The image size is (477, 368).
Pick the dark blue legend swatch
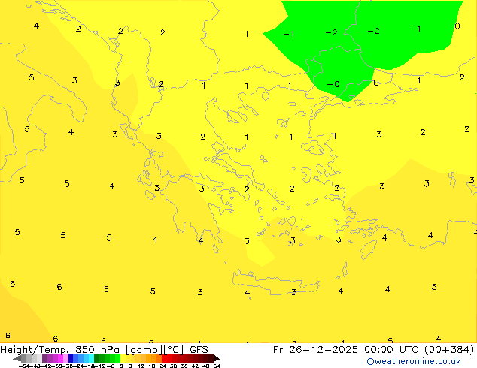71,358
